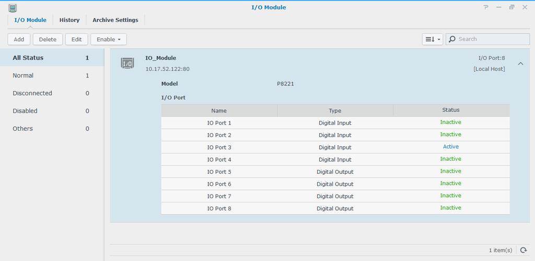Click the Name column header

[x=219, y=111]
